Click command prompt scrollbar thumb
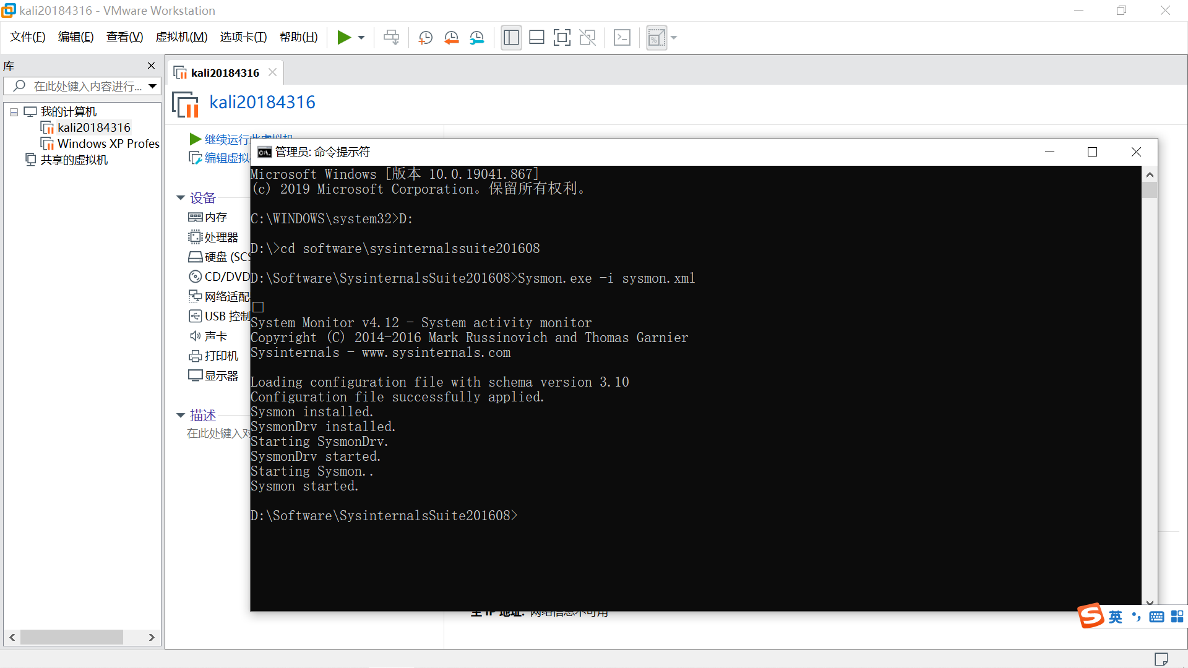This screenshot has width=1188, height=668. (x=1150, y=190)
